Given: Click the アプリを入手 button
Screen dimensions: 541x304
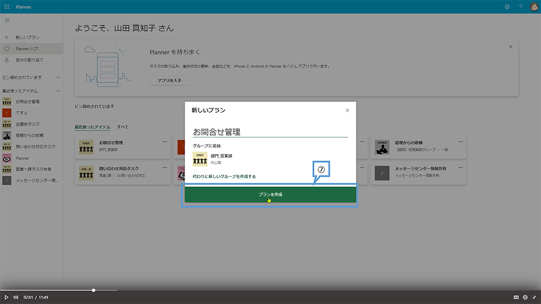Looking at the screenshot, I should (x=169, y=80).
